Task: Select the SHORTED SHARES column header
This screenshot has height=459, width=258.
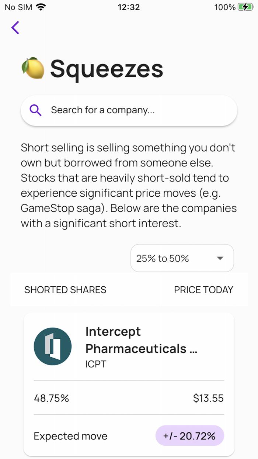Action: coord(65,290)
